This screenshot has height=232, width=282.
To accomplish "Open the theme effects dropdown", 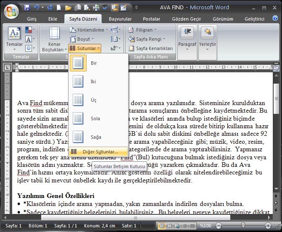I will point(30,48).
